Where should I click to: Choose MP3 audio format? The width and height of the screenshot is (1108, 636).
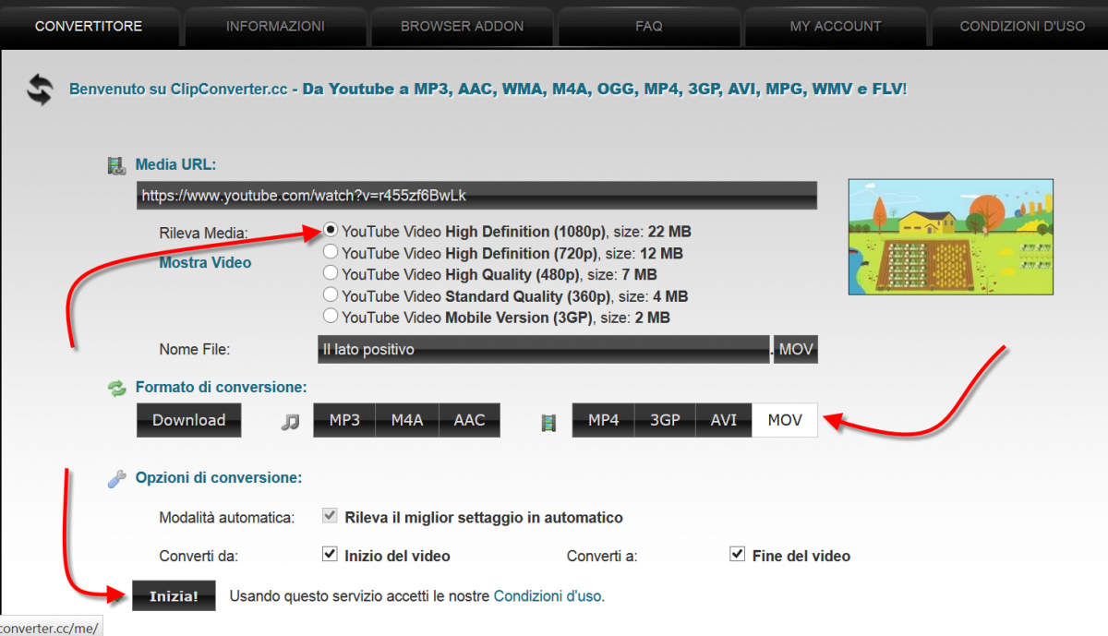point(344,420)
